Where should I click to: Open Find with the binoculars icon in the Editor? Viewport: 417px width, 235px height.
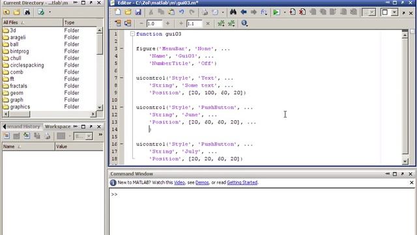click(233, 12)
